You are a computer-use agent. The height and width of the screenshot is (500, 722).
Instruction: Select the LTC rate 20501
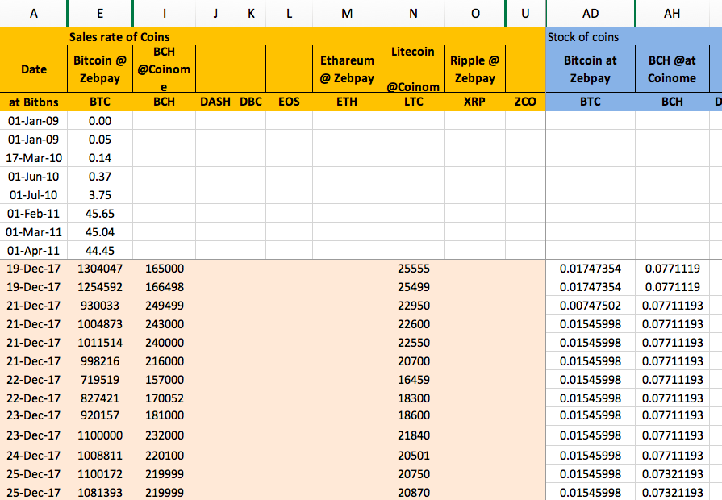coord(414,456)
